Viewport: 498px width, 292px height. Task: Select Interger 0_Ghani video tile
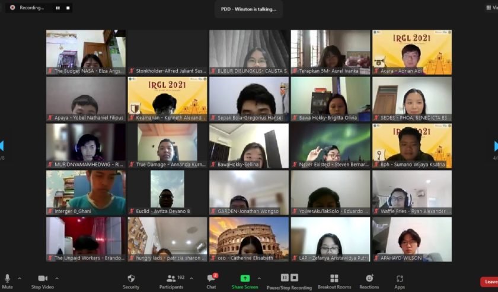(x=86, y=192)
